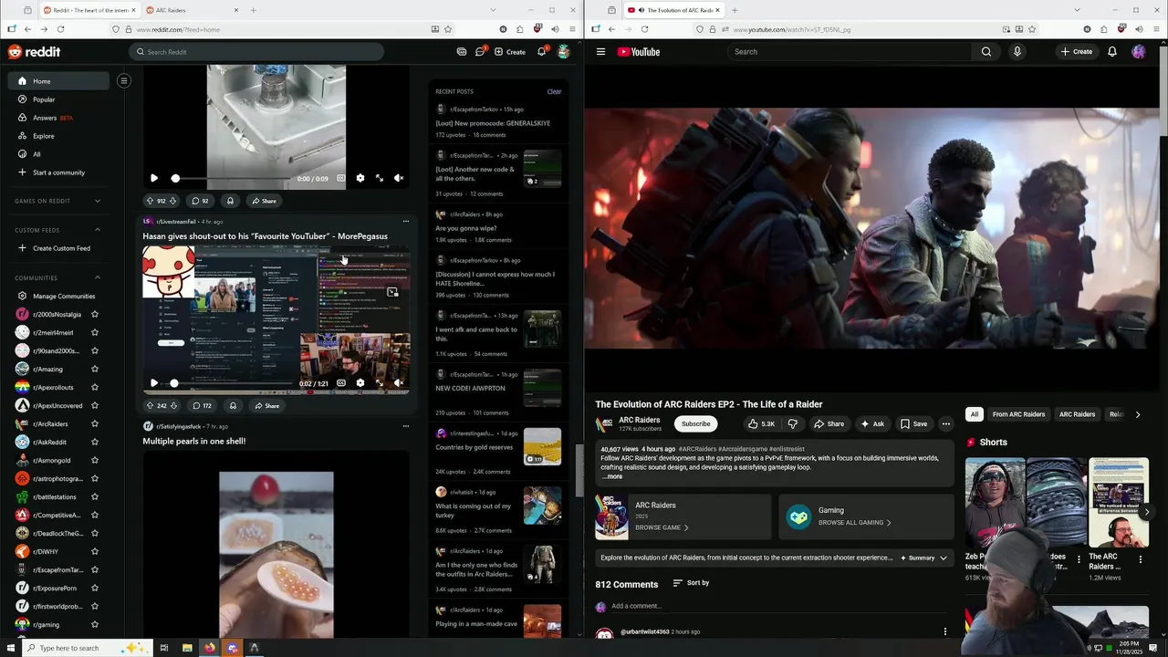Click into Search Reddit field

[256, 52]
